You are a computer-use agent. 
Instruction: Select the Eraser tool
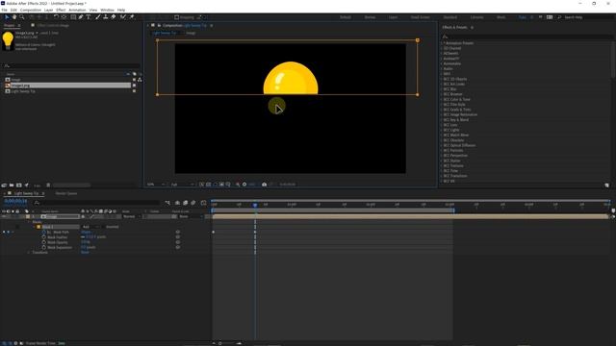tap(114, 17)
